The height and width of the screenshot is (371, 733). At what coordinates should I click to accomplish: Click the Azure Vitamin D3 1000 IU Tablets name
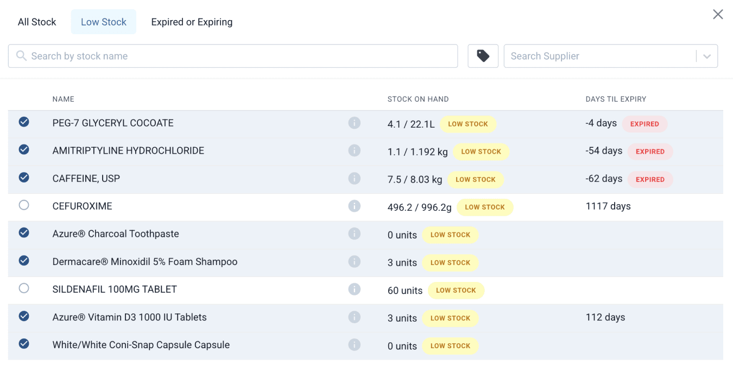point(130,317)
